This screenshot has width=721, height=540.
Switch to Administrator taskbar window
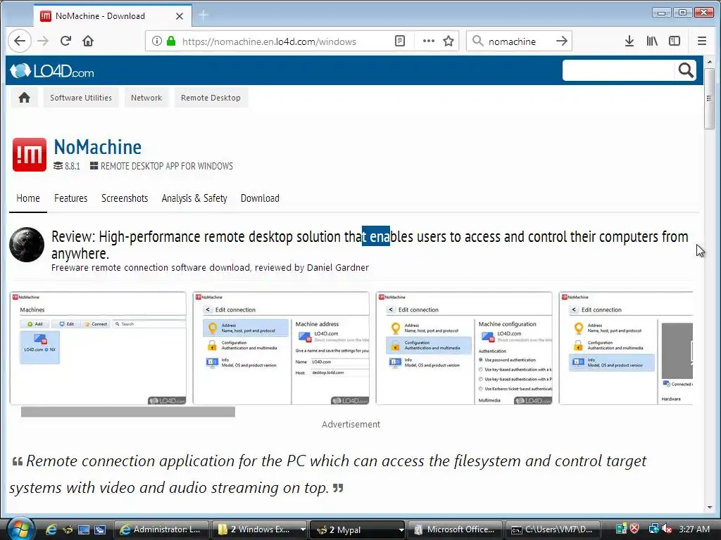[x=161, y=529]
